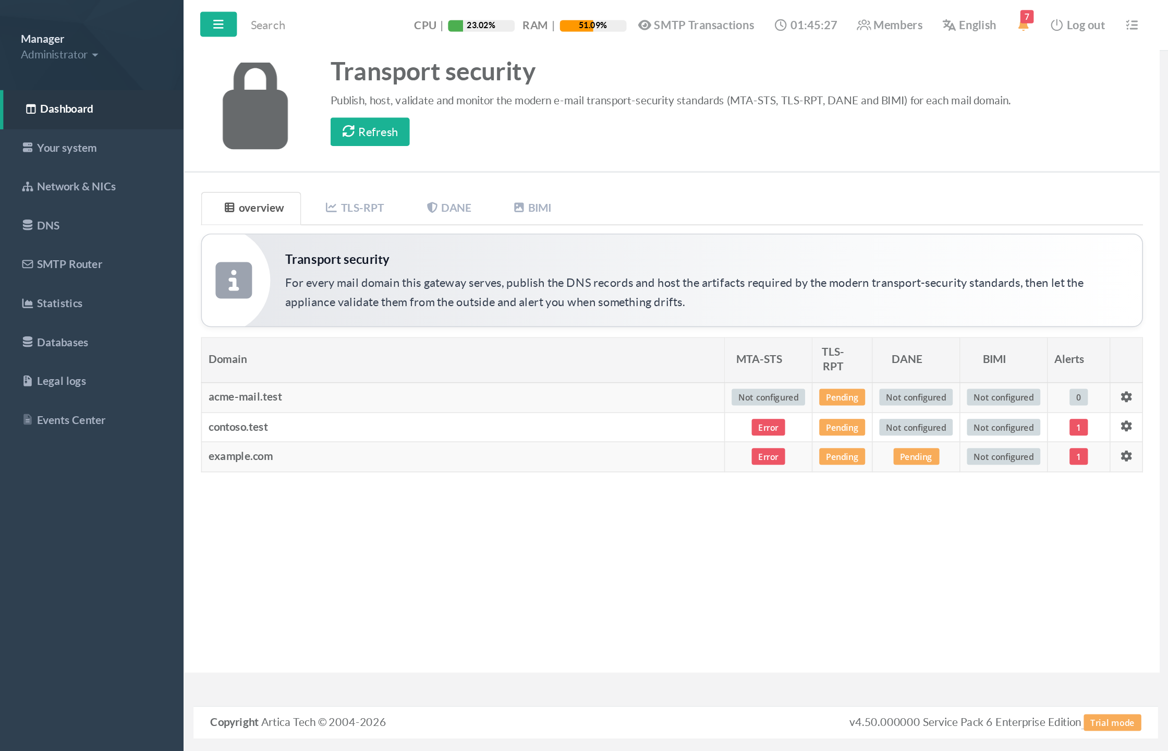Click the SMTP Transactions eye icon
This screenshot has width=1168, height=751.
click(644, 25)
